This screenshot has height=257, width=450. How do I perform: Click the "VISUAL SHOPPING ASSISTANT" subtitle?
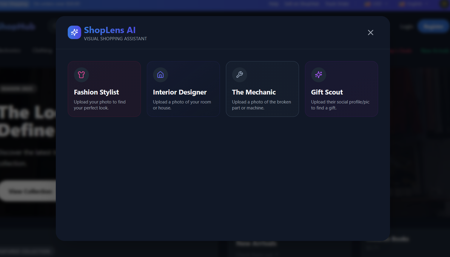point(115,39)
